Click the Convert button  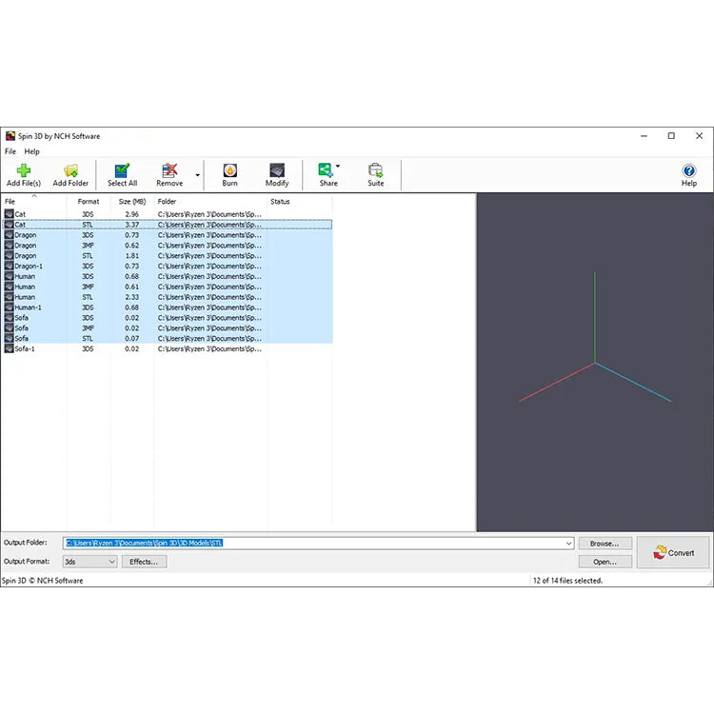coord(673,552)
